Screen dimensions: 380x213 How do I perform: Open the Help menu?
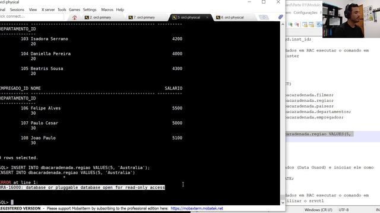[x=120, y=9]
